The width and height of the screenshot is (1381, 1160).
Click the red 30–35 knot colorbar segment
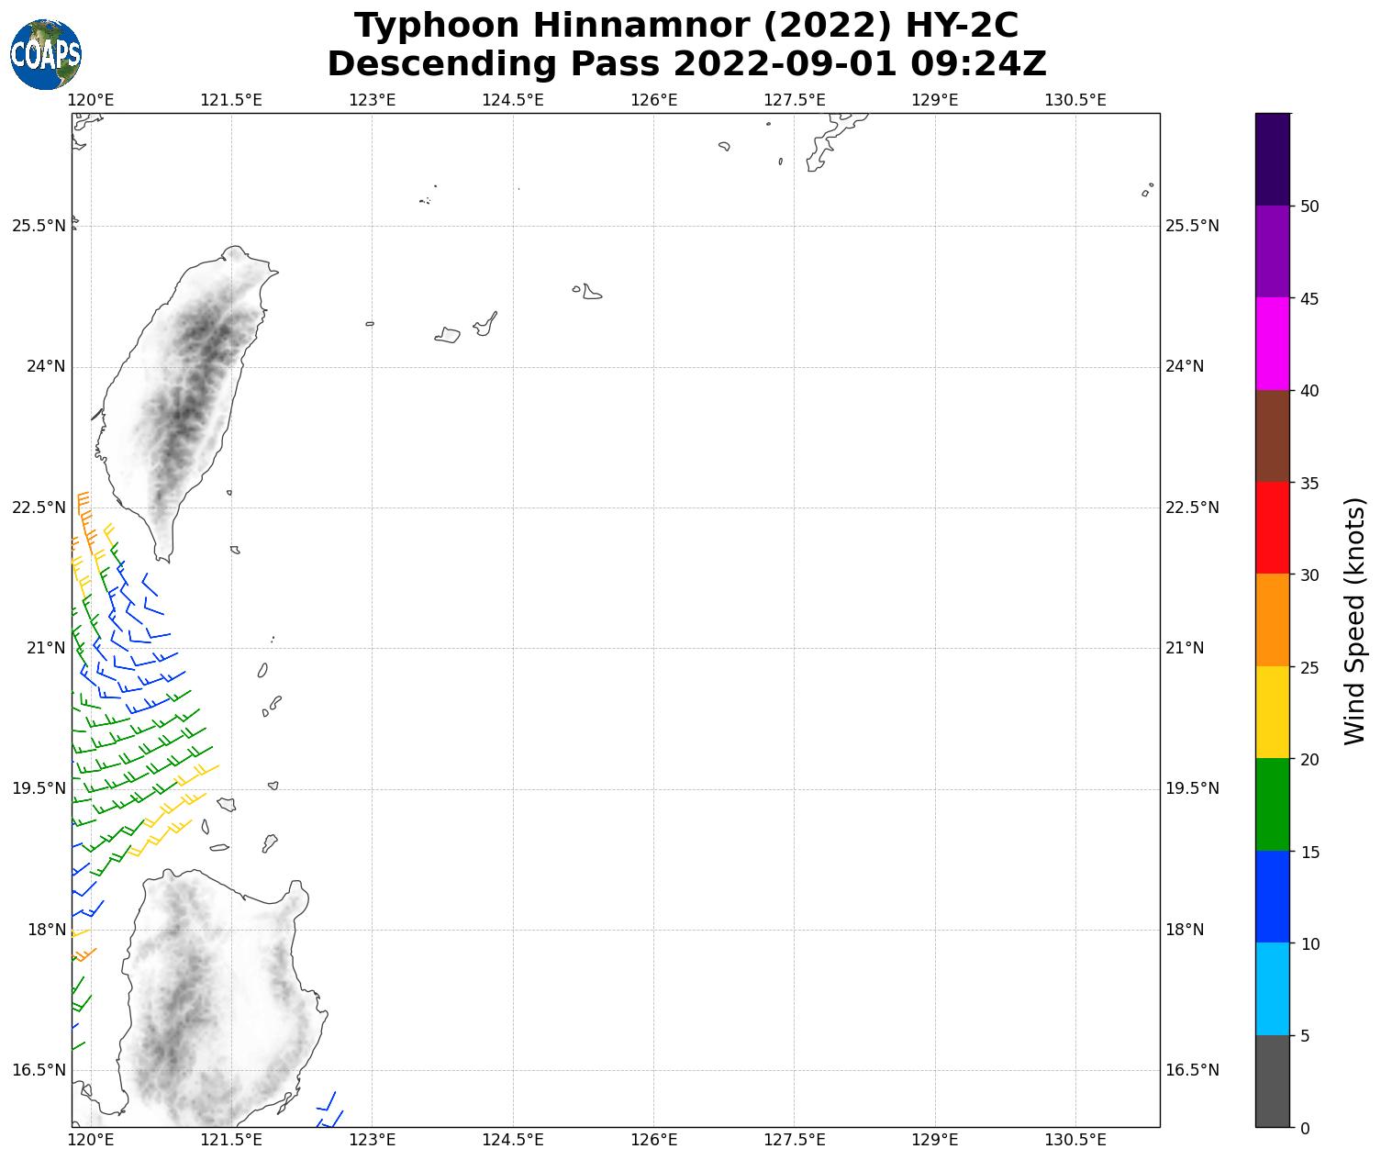click(x=1272, y=528)
